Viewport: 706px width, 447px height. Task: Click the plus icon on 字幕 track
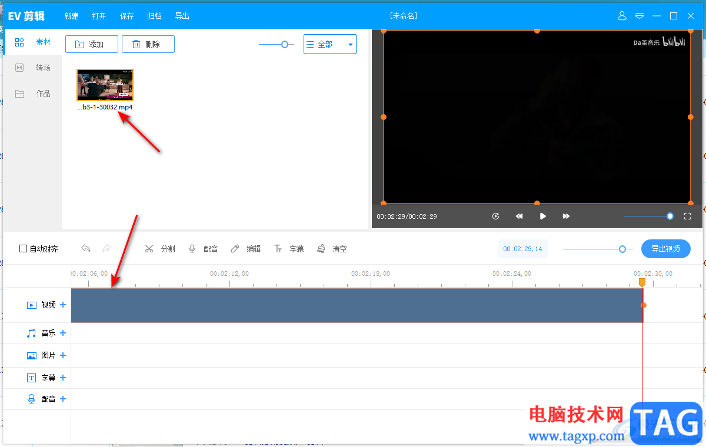[63, 378]
